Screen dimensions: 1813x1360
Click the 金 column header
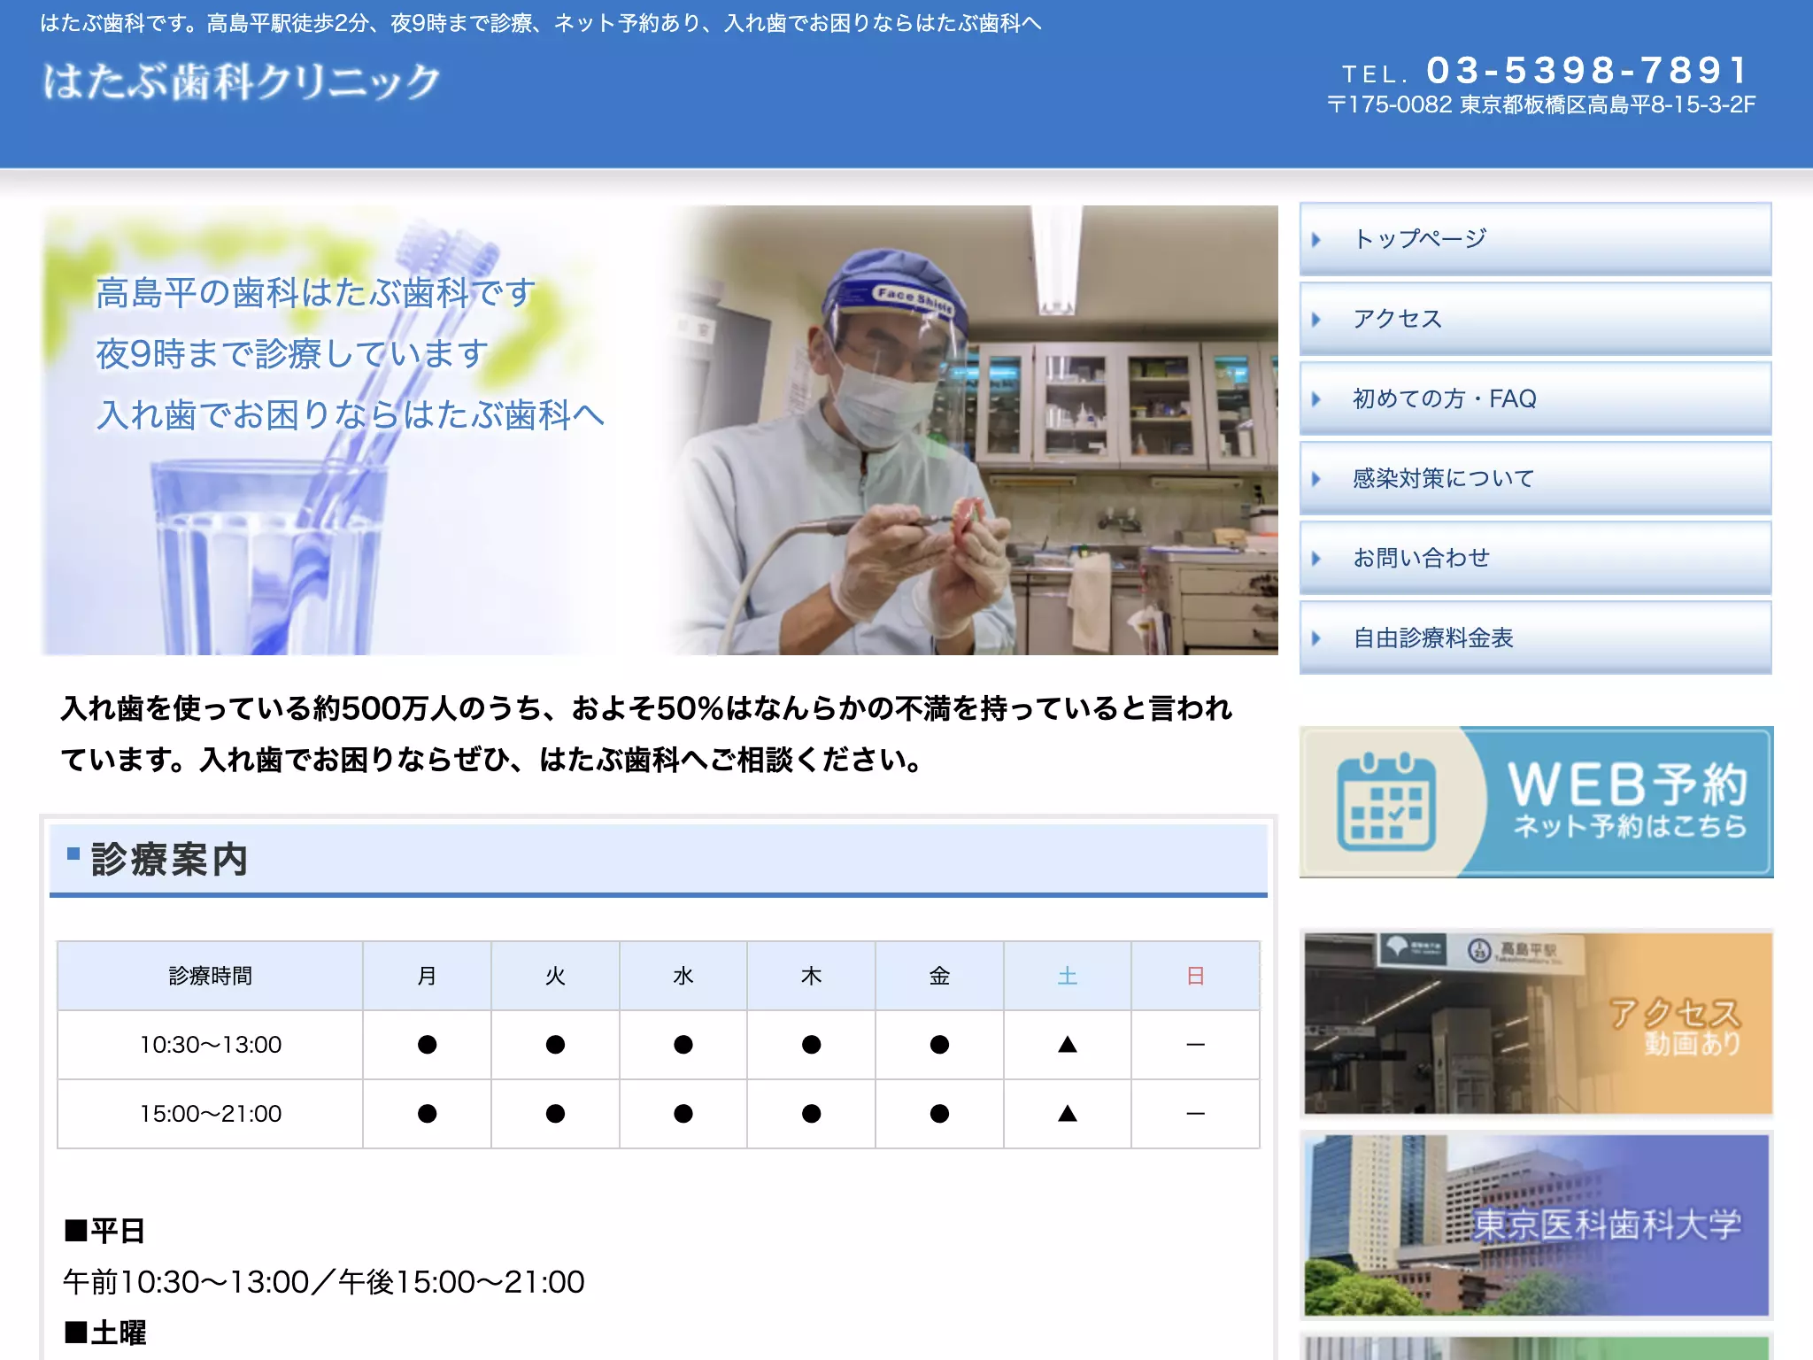939,976
